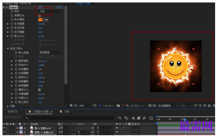The width and height of the screenshot is (219, 137).
Task: Click stopwatch for 核心大小 property
Action: point(12,36)
